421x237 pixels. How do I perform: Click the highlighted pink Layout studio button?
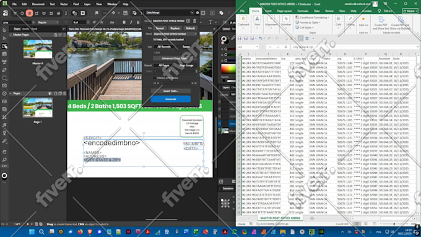coord(30,13)
